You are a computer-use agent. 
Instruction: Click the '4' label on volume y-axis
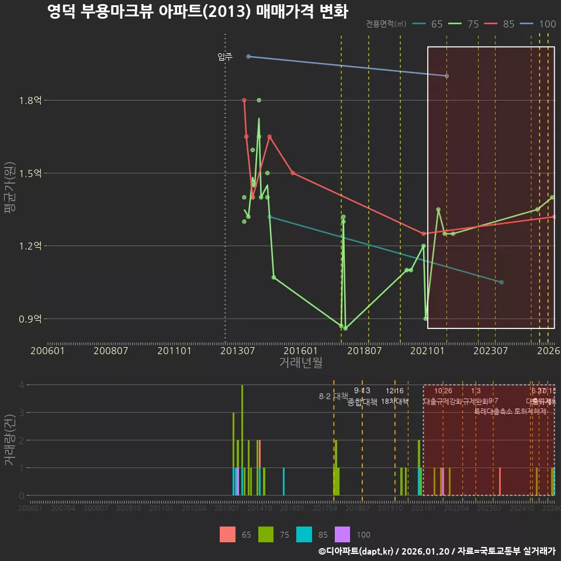(22, 385)
